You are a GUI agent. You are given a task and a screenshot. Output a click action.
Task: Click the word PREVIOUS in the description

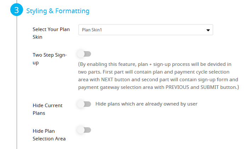coord(177,87)
